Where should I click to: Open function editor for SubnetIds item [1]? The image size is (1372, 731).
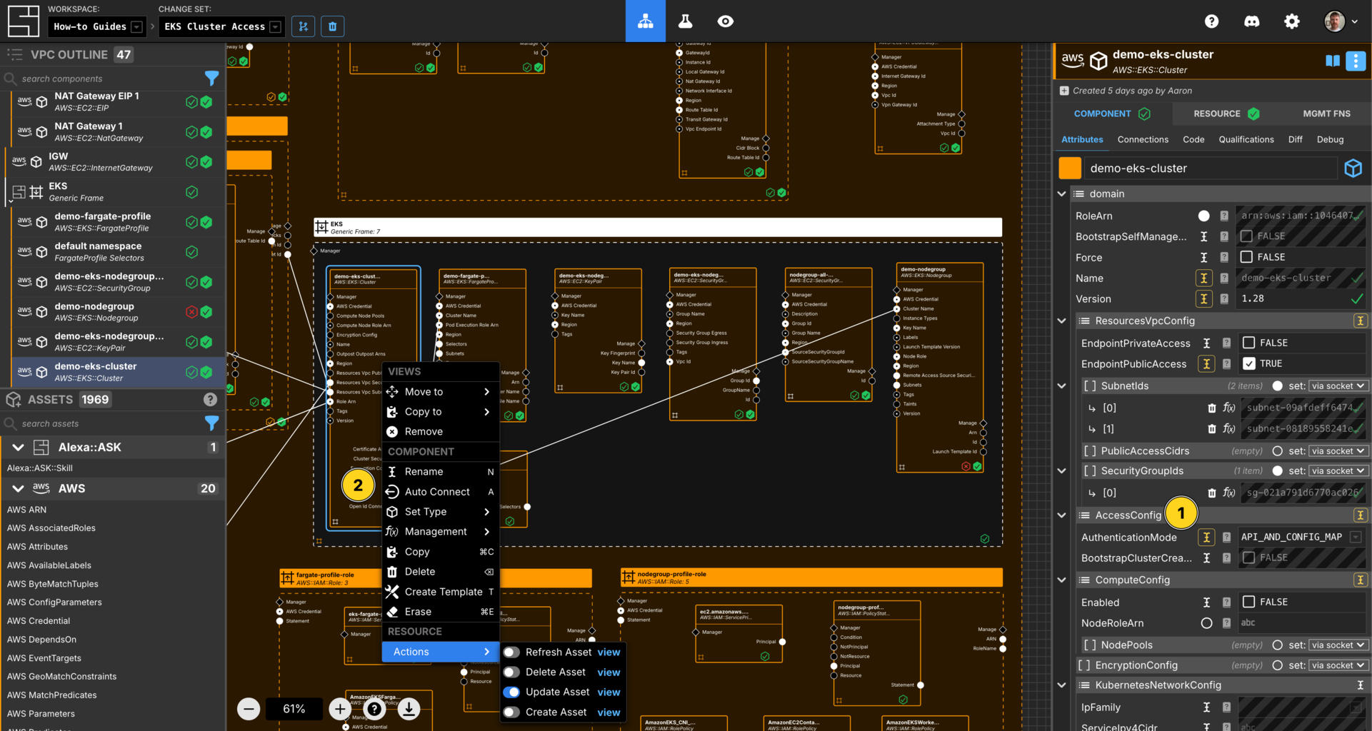(1228, 429)
